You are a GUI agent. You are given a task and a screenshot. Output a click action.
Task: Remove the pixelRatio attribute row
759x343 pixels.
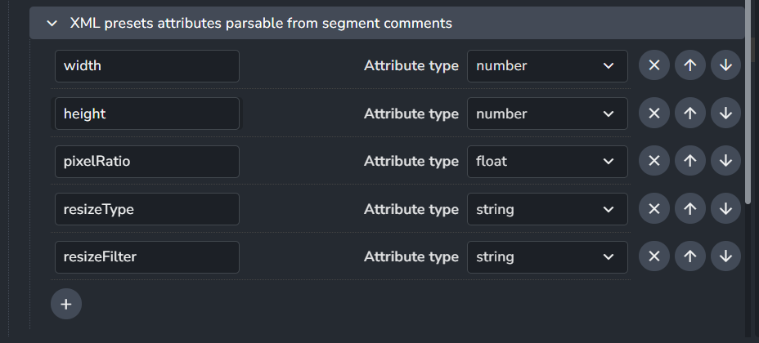pyautogui.click(x=654, y=161)
